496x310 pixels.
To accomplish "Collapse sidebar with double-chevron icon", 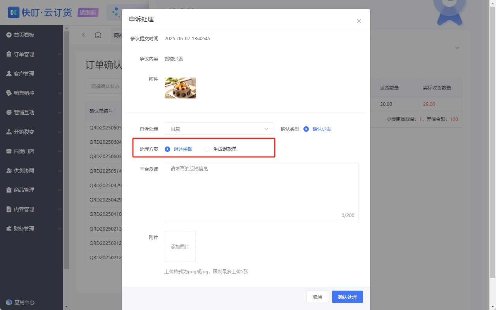I will tap(83, 35).
